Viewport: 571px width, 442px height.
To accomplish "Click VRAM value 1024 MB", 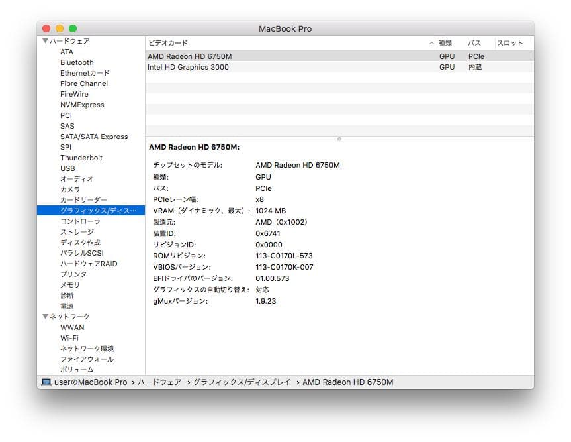I will pos(271,211).
